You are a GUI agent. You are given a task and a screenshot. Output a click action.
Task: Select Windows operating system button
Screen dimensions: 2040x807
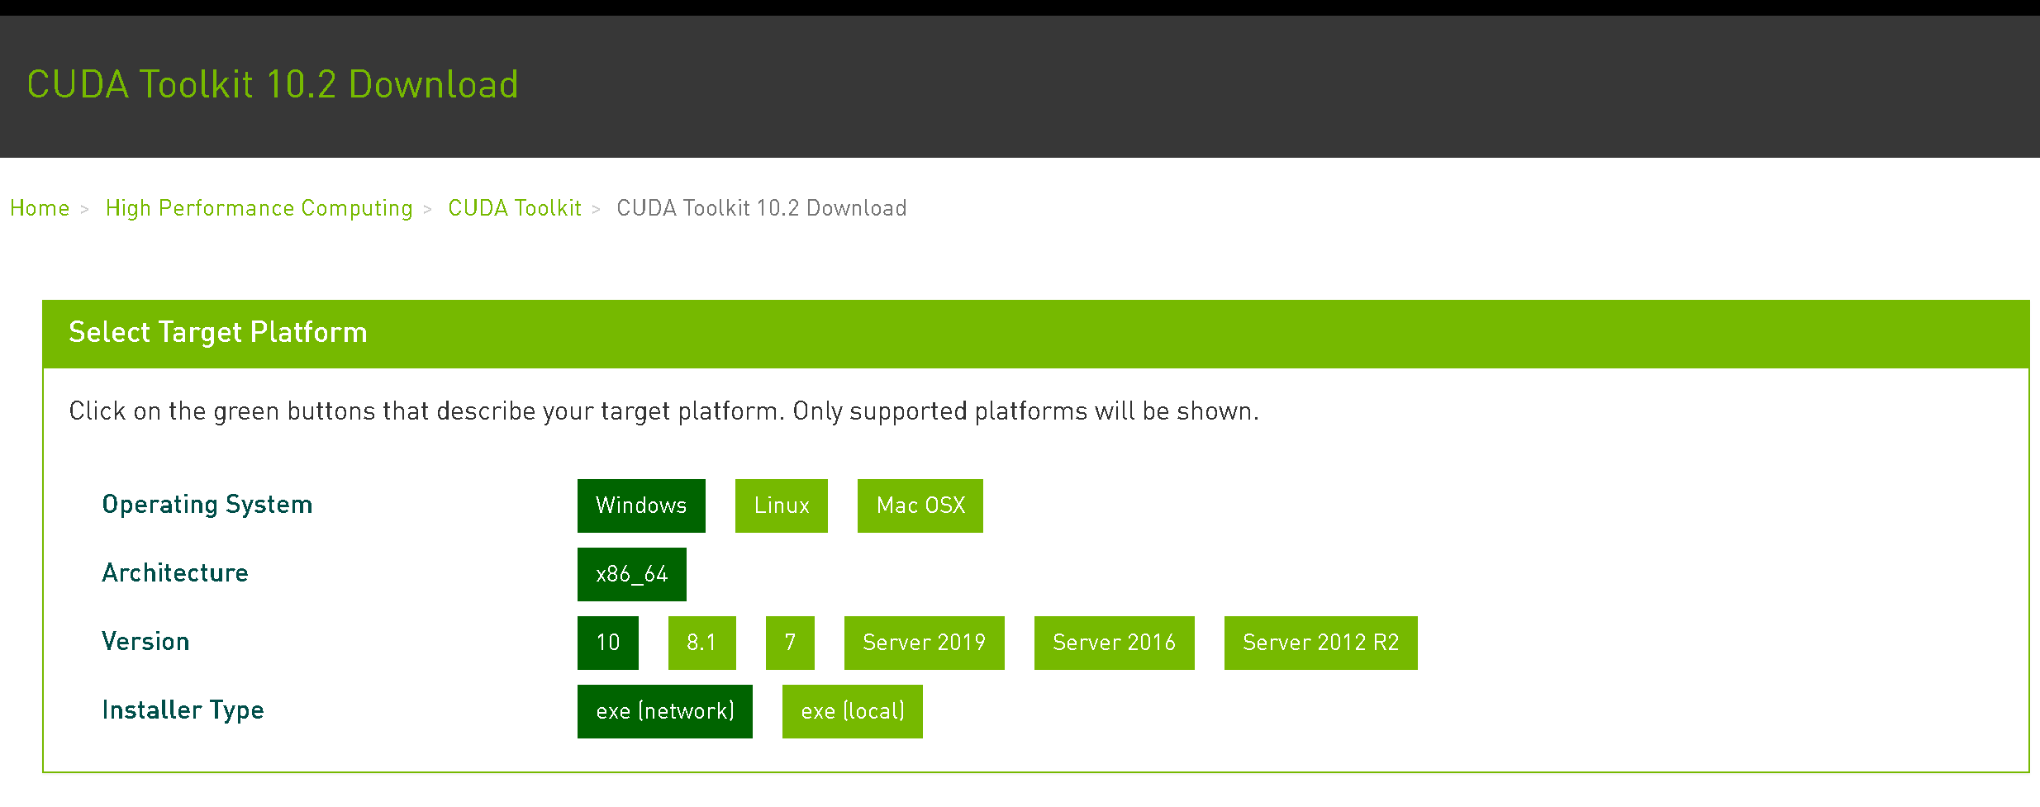(x=641, y=506)
